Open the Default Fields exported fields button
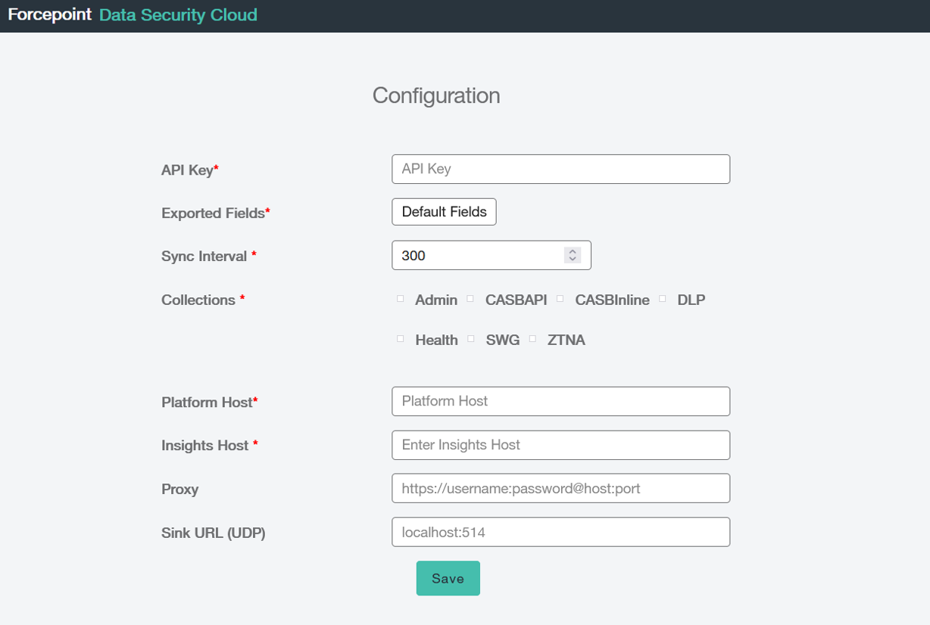Viewport: 930px width, 625px height. (x=444, y=212)
